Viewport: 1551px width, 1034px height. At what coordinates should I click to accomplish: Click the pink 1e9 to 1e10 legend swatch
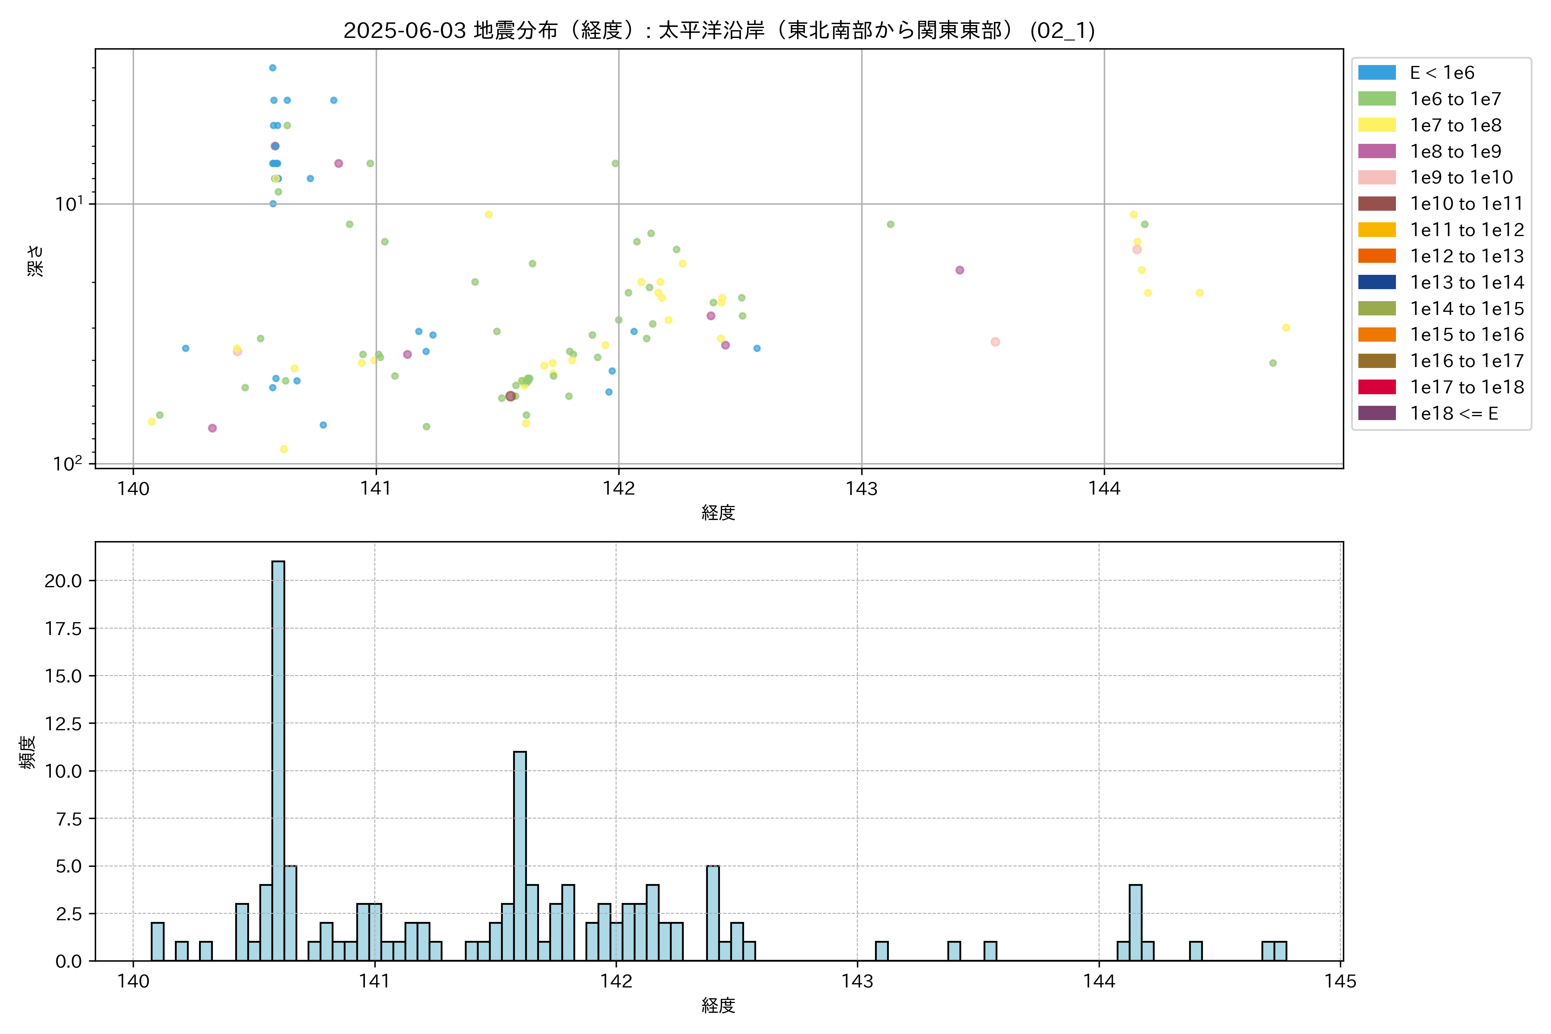[1376, 178]
